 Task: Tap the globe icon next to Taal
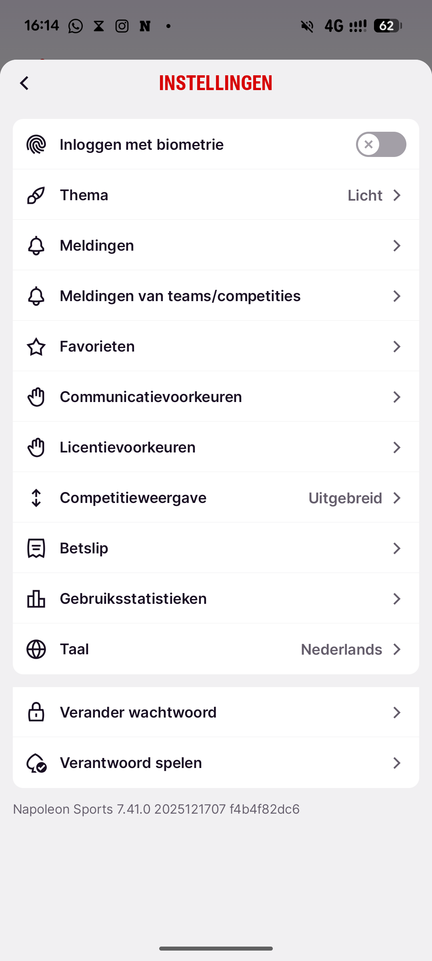pyautogui.click(x=36, y=649)
